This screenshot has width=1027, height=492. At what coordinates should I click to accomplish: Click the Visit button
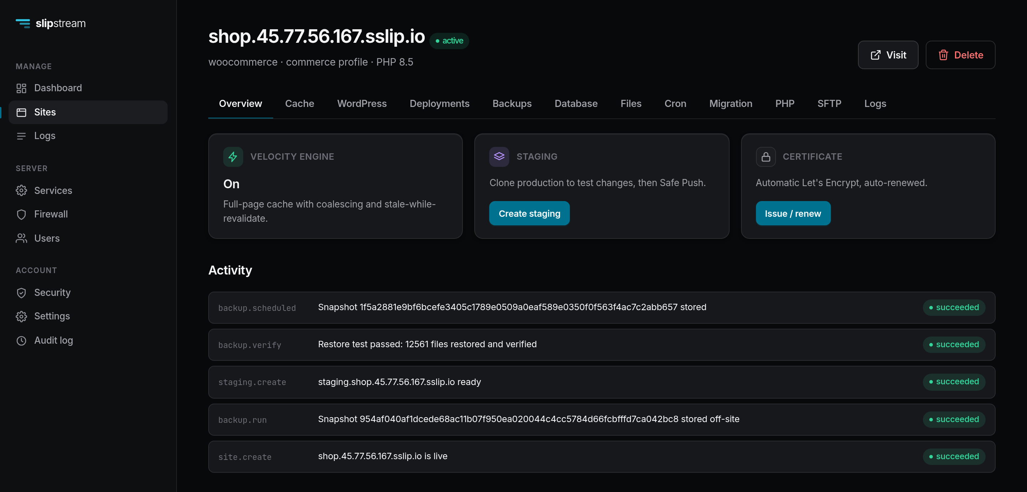(x=888, y=55)
